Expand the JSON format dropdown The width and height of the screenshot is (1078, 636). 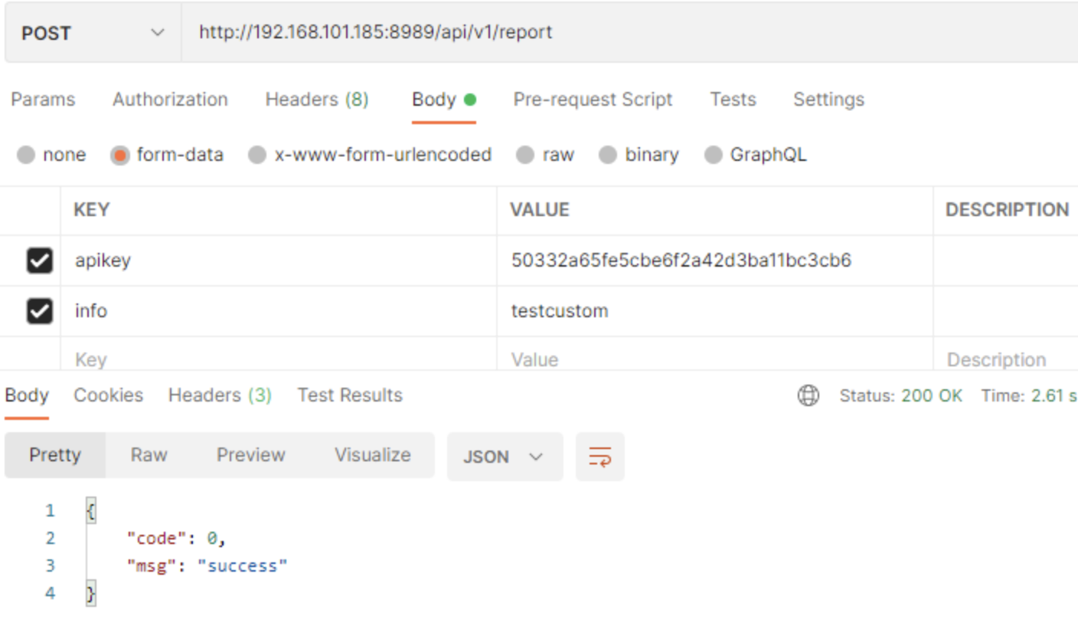505,457
